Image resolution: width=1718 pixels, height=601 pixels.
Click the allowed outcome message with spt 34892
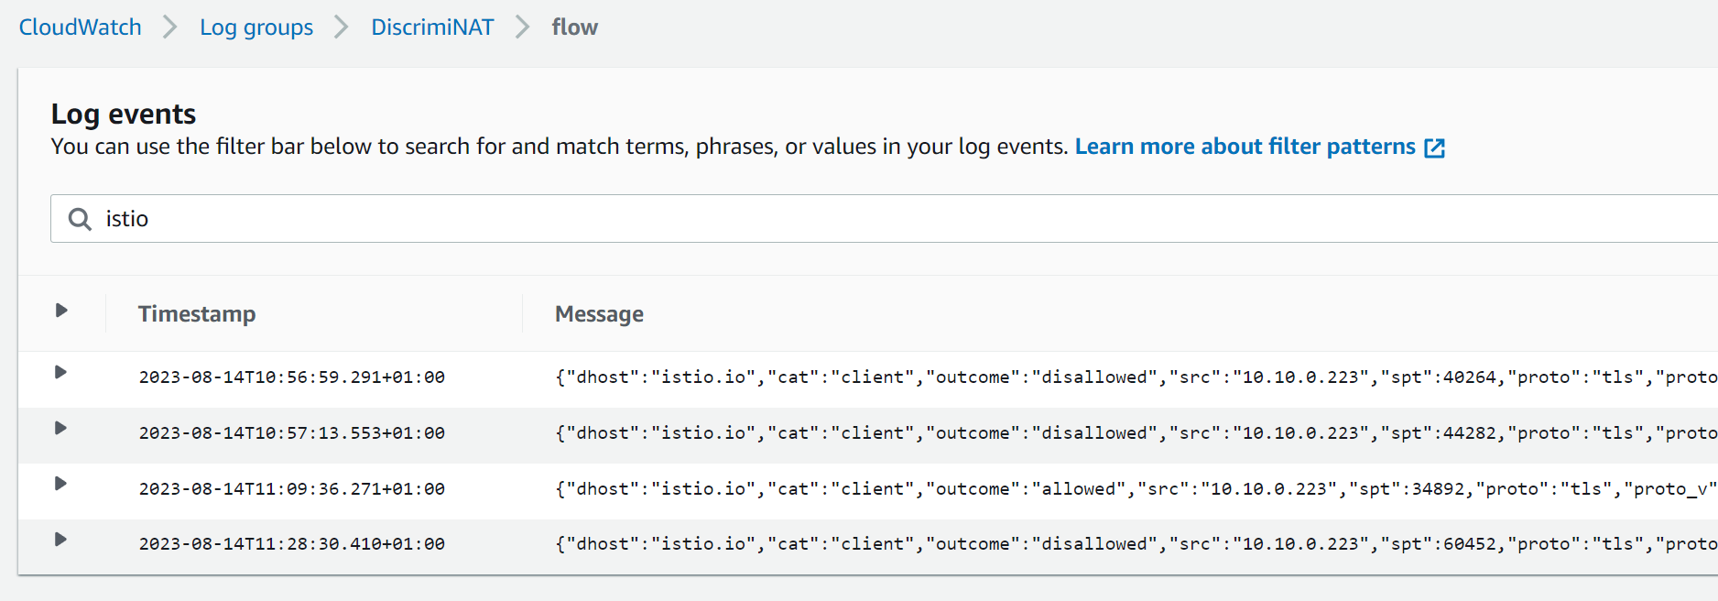click(x=1136, y=489)
